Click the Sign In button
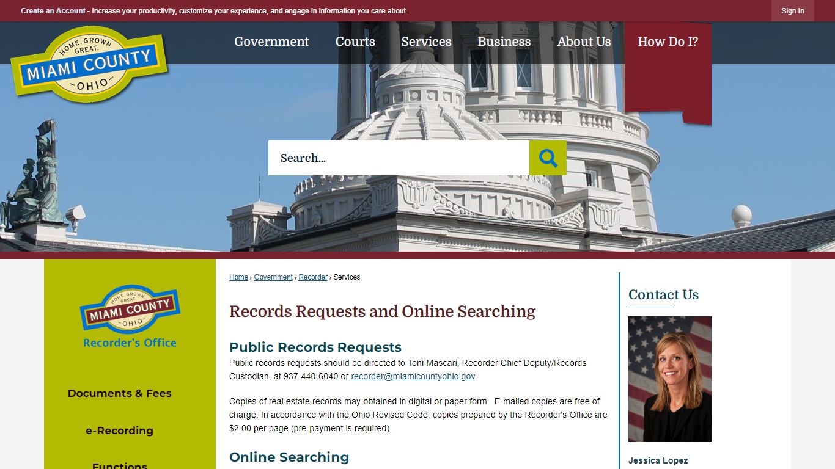The width and height of the screenshot is (835, 469). click(x=793, y=11)
